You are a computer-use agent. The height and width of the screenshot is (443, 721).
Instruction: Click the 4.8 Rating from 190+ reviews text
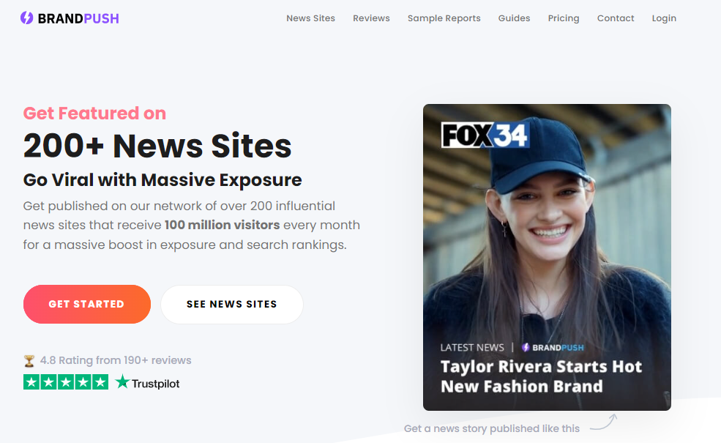pos(116,360)
